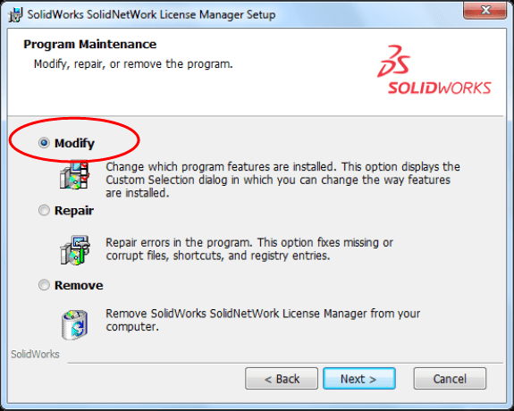514x411 pixels.
Task: Click the gray SolidWorks label at the bottom left
Action: pos(35,354)
